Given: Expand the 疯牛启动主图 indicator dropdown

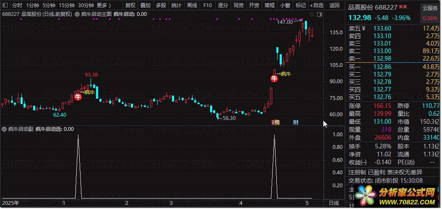Looking at the screenshot, I should (x=77, y=14).
